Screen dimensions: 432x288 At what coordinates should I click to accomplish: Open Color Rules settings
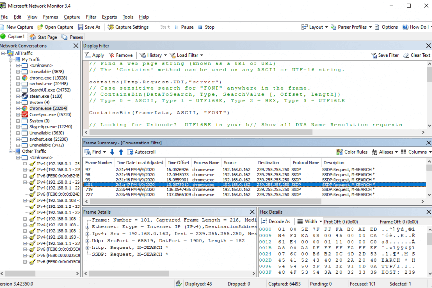[352, 152]
